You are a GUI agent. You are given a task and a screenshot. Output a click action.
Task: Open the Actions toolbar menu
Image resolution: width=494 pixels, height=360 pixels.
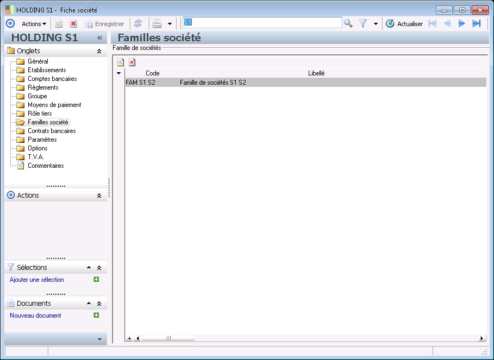click(34, 24)
